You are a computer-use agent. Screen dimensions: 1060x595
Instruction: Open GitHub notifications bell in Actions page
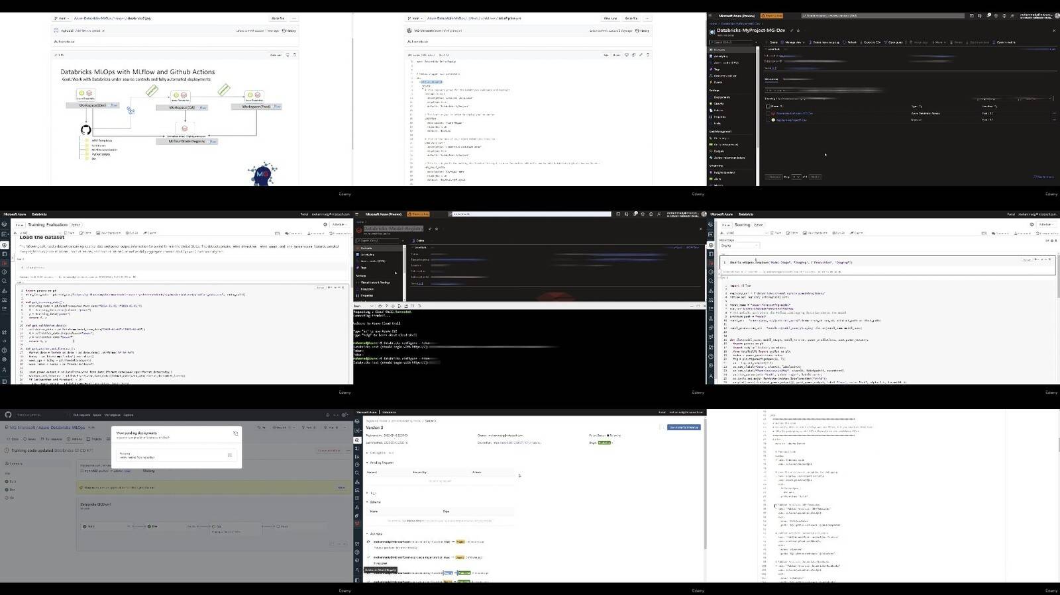point(328,415)
